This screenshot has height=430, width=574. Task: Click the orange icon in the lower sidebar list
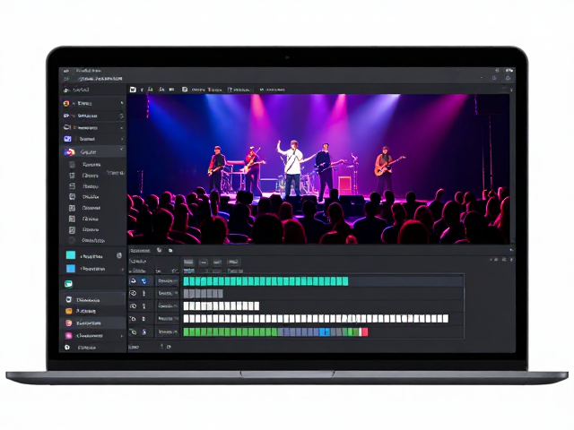(68, 311)
